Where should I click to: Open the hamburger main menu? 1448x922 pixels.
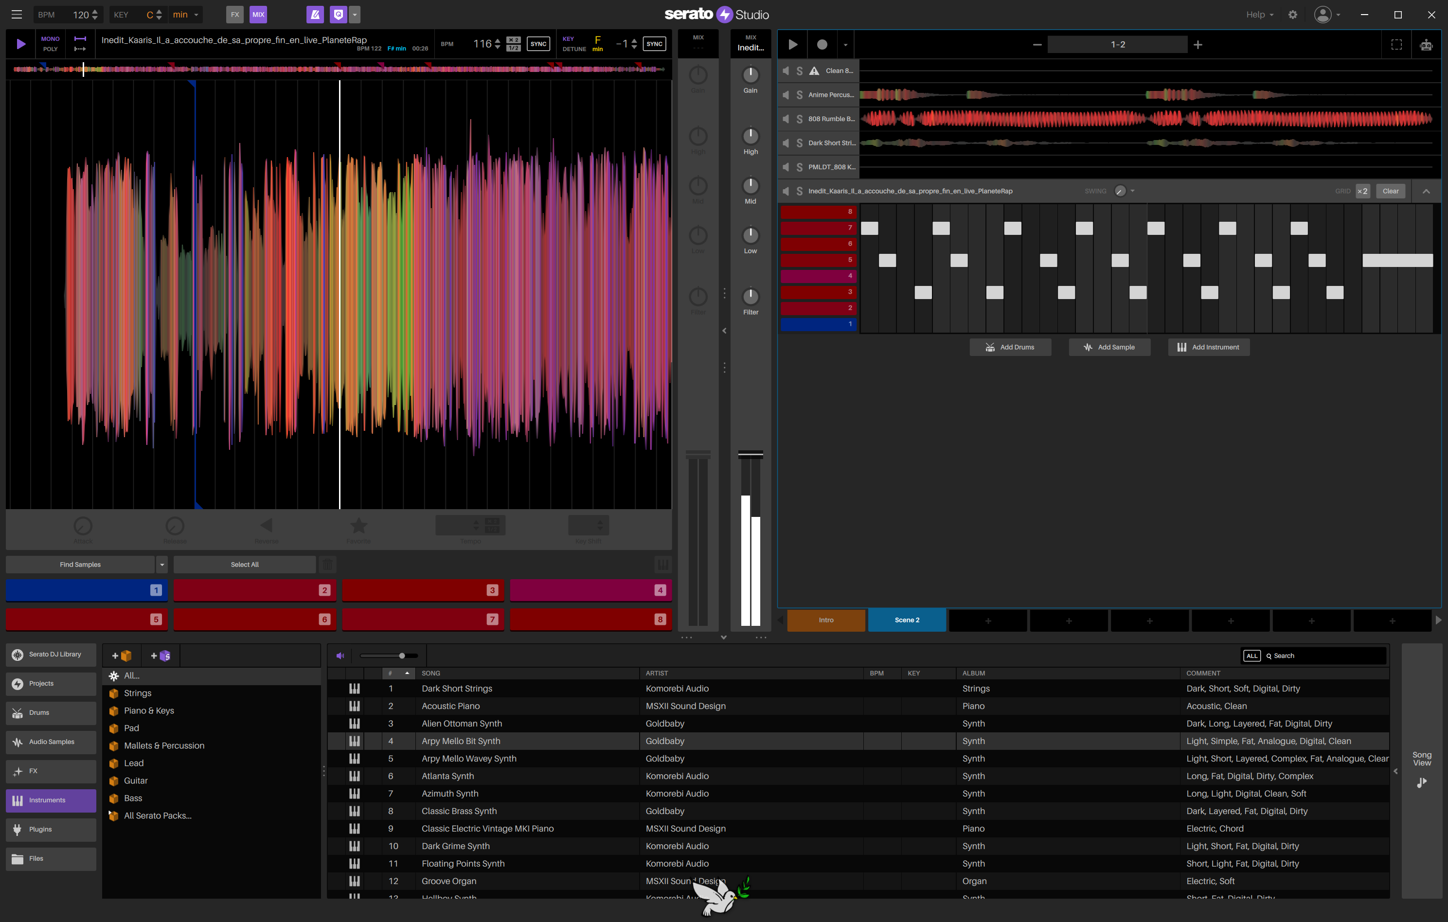coord(17,15)
